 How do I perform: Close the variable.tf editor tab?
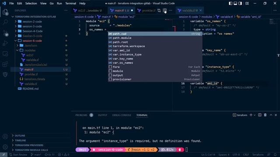201,10
